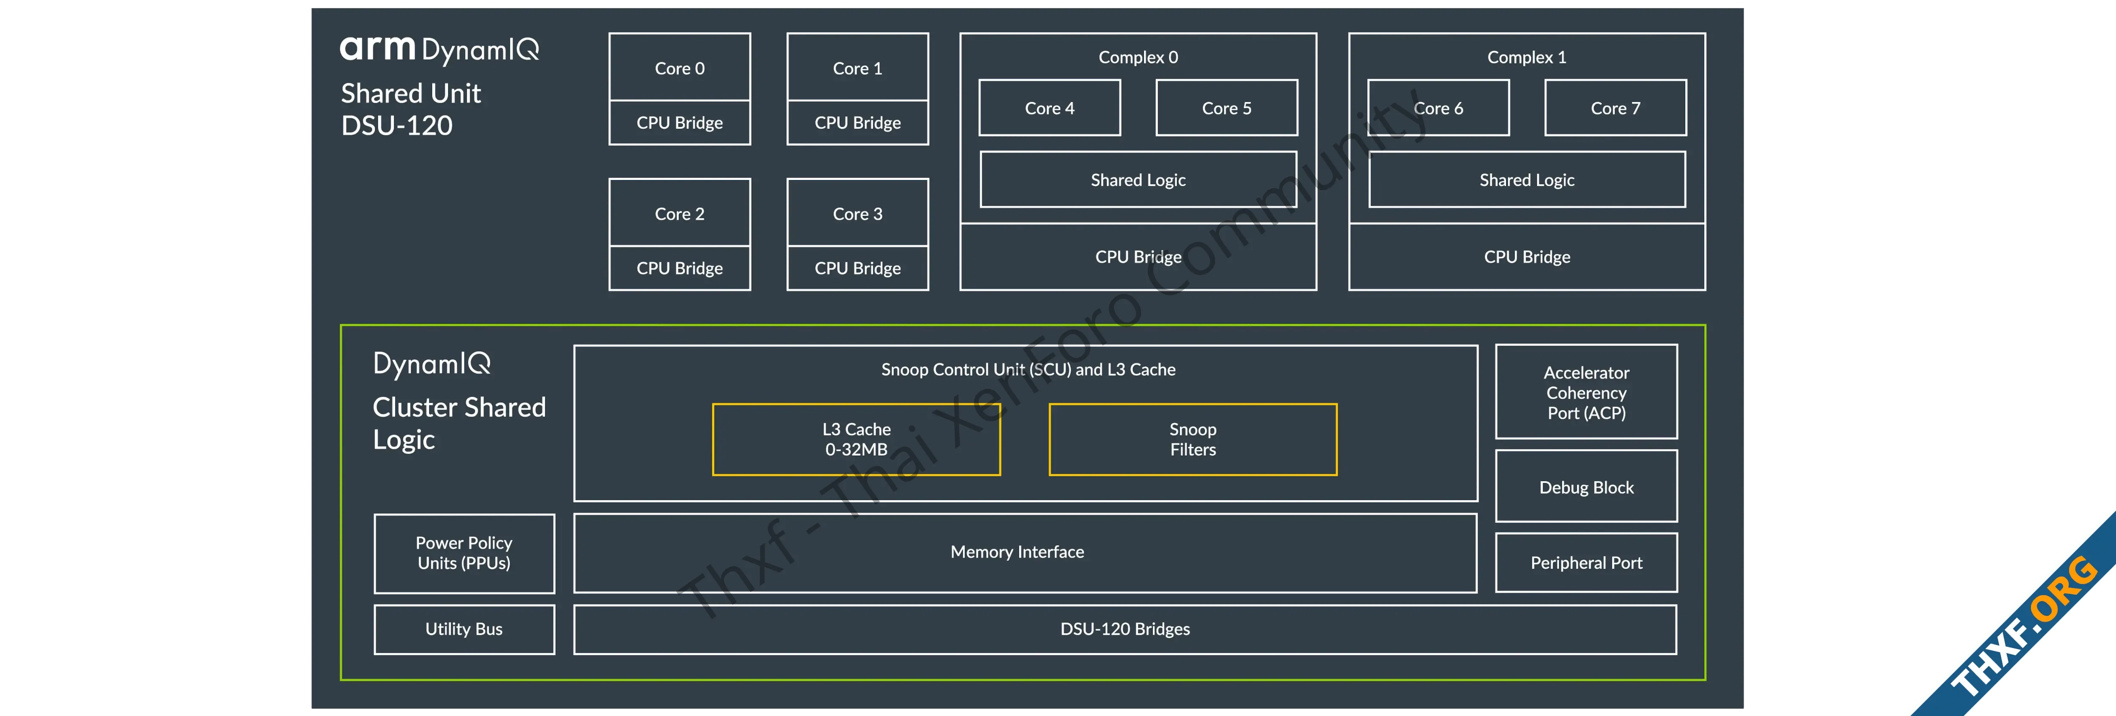
Task: Select the CPU Bridge of Complex 1
Action: (x=1526, y=257)
